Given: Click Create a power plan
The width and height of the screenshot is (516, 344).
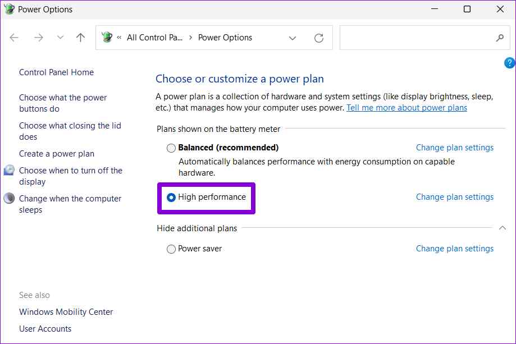Looking at the screenshot, I should pyautogui.click(x=57, y=154).
